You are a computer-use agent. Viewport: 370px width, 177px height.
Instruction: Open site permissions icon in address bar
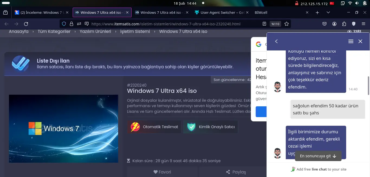(x=79, y=24)
